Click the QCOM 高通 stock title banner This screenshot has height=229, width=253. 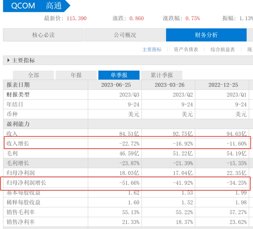click(36, 6)
